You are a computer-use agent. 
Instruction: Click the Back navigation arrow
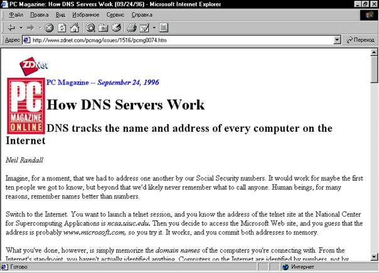pyautogui.click(x=11, y=28)
